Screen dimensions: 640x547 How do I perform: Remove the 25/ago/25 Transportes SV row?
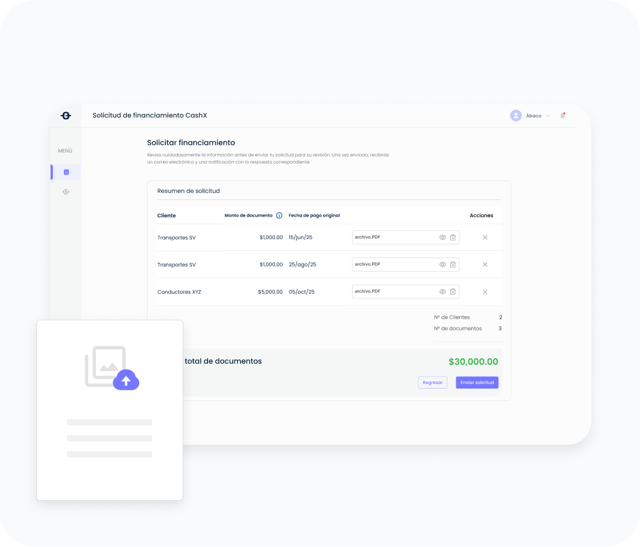point(485,265)
